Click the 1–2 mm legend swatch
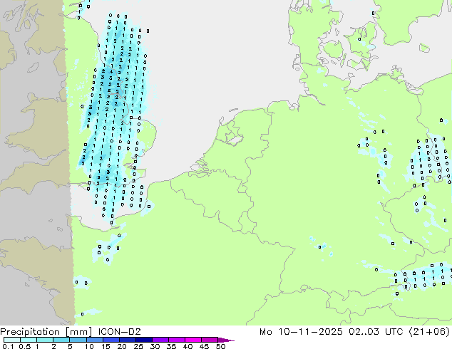 (45, 340)
